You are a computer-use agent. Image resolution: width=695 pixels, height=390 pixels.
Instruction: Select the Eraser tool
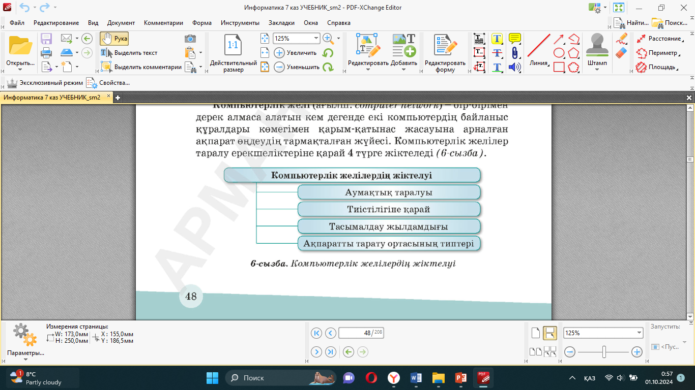tap(621, 52)
